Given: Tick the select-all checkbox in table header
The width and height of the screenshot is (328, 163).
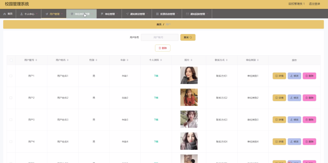Looking at the screenshot, I should coord(11,60).
